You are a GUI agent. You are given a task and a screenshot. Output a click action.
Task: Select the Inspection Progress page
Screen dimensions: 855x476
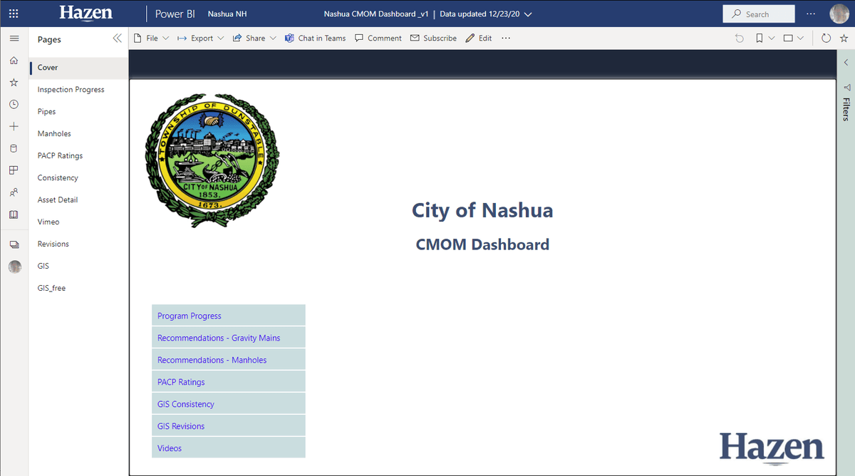coord(78,90)
